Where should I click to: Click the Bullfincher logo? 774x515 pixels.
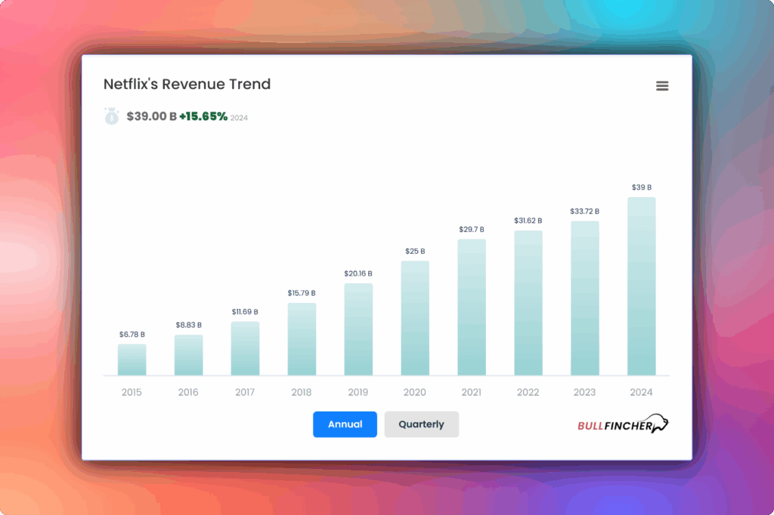623,424
